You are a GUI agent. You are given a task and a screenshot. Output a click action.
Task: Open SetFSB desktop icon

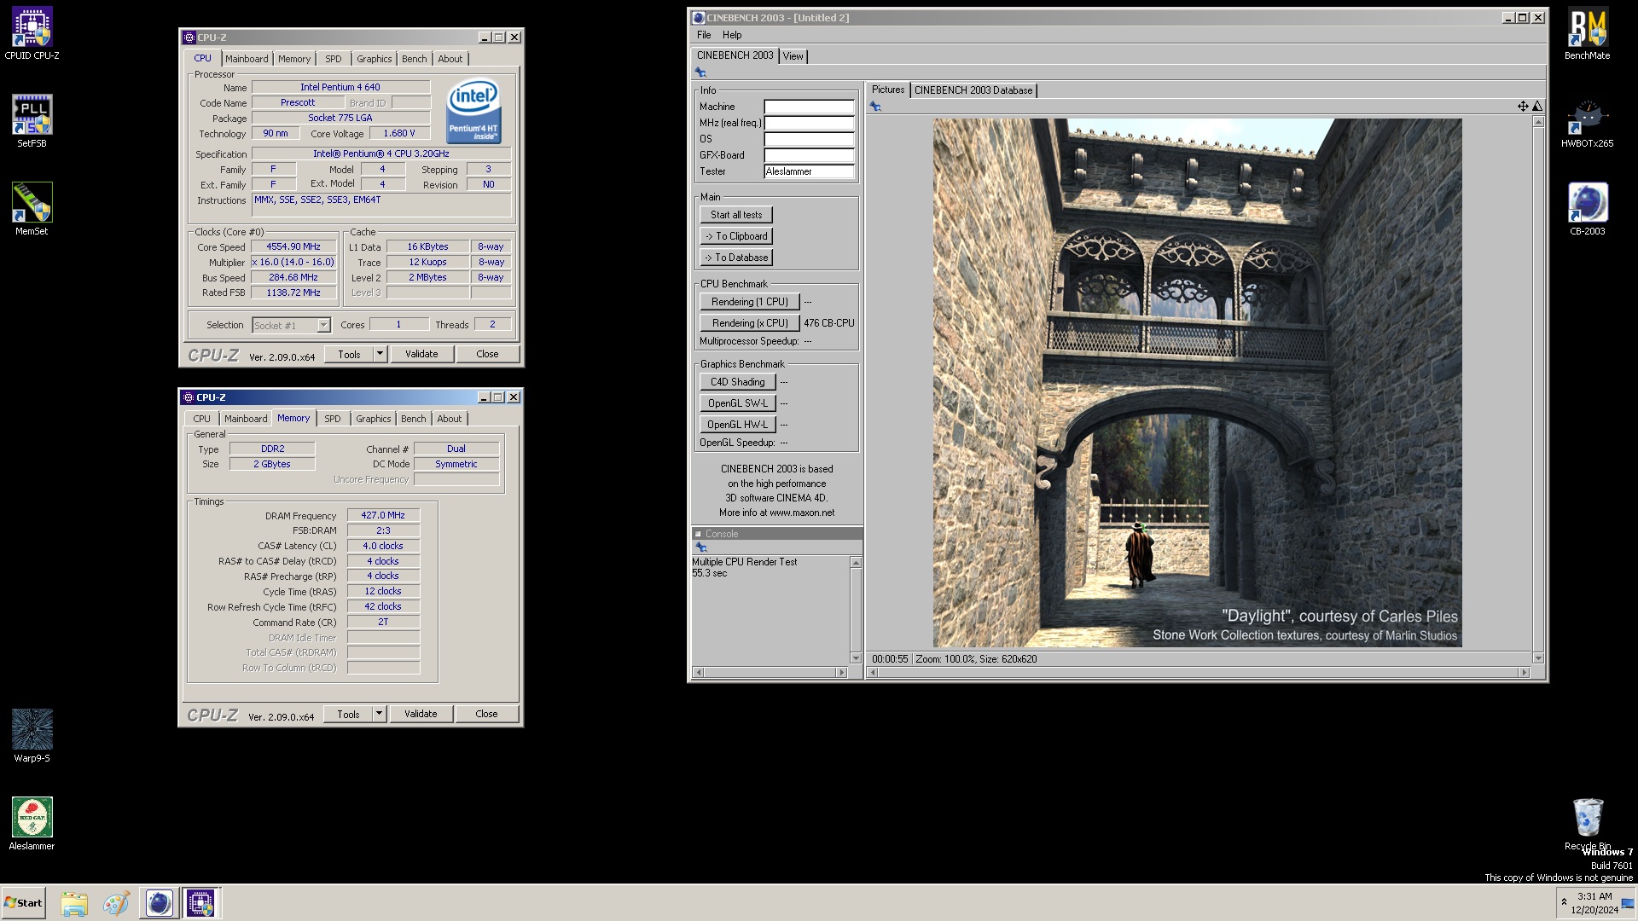(x=32, y=121)
